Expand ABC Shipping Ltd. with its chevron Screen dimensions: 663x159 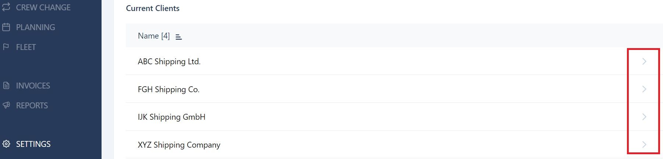pyautogui.click(x=644, y=61)
